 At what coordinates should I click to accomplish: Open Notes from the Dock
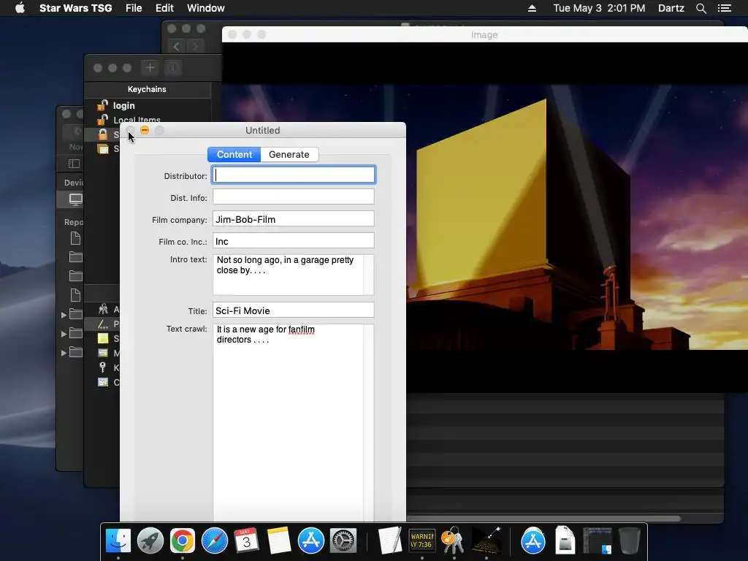278,541
